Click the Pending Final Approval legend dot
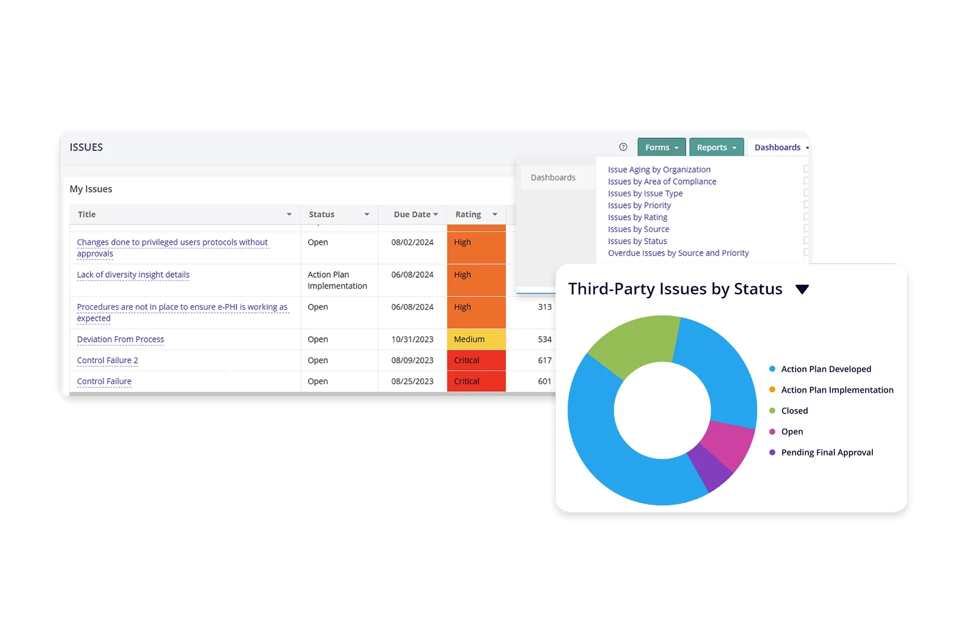The image size is (968, 643). pos(772,452)
